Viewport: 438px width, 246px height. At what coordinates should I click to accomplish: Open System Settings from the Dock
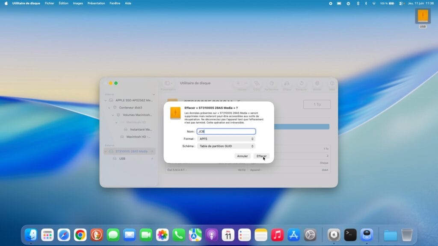pos(310,235)
